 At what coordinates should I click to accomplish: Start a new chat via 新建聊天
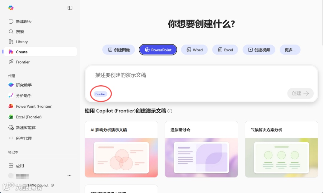click(40, 21)
